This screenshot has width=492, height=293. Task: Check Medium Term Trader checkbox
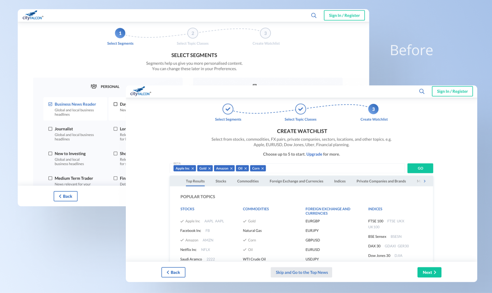(50, 178)
